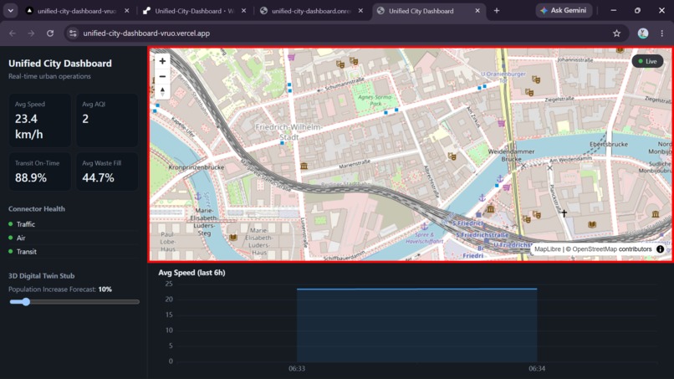
Task: Click the Unified City Dashboard heading
Action: 59,64
